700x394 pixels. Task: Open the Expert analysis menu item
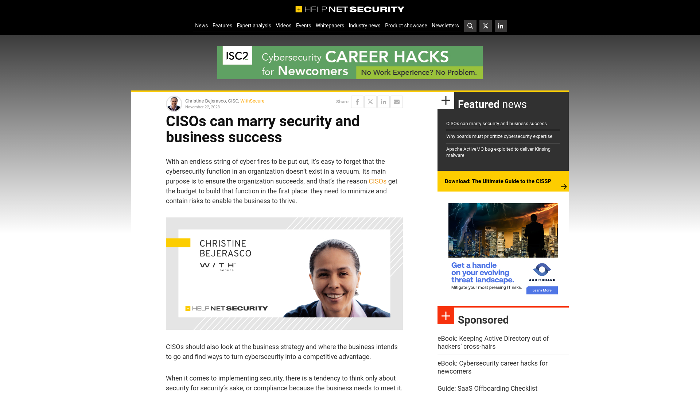254,25
